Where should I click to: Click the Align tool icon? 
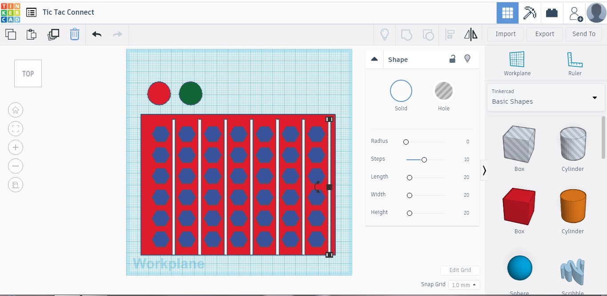point(450,34)
